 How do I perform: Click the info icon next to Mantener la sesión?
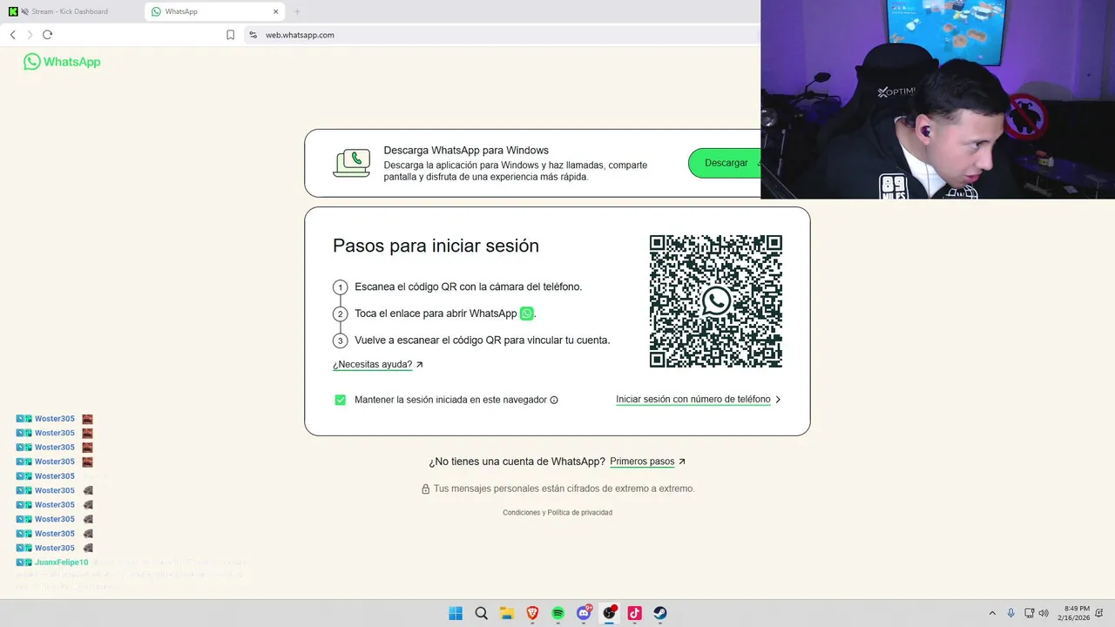coord(554,401)
